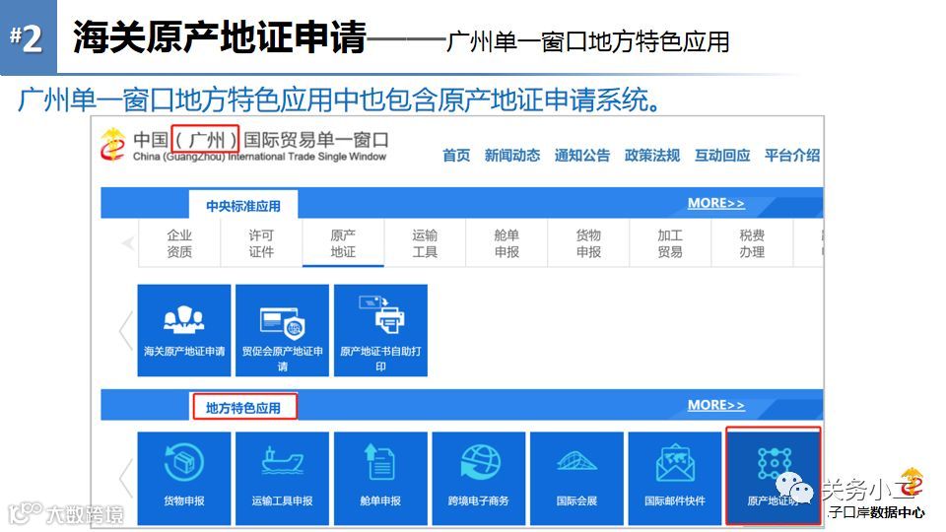Open the 运输工具申报 ship tile
This screenshot has height=532, width=946.
(283, 479)
